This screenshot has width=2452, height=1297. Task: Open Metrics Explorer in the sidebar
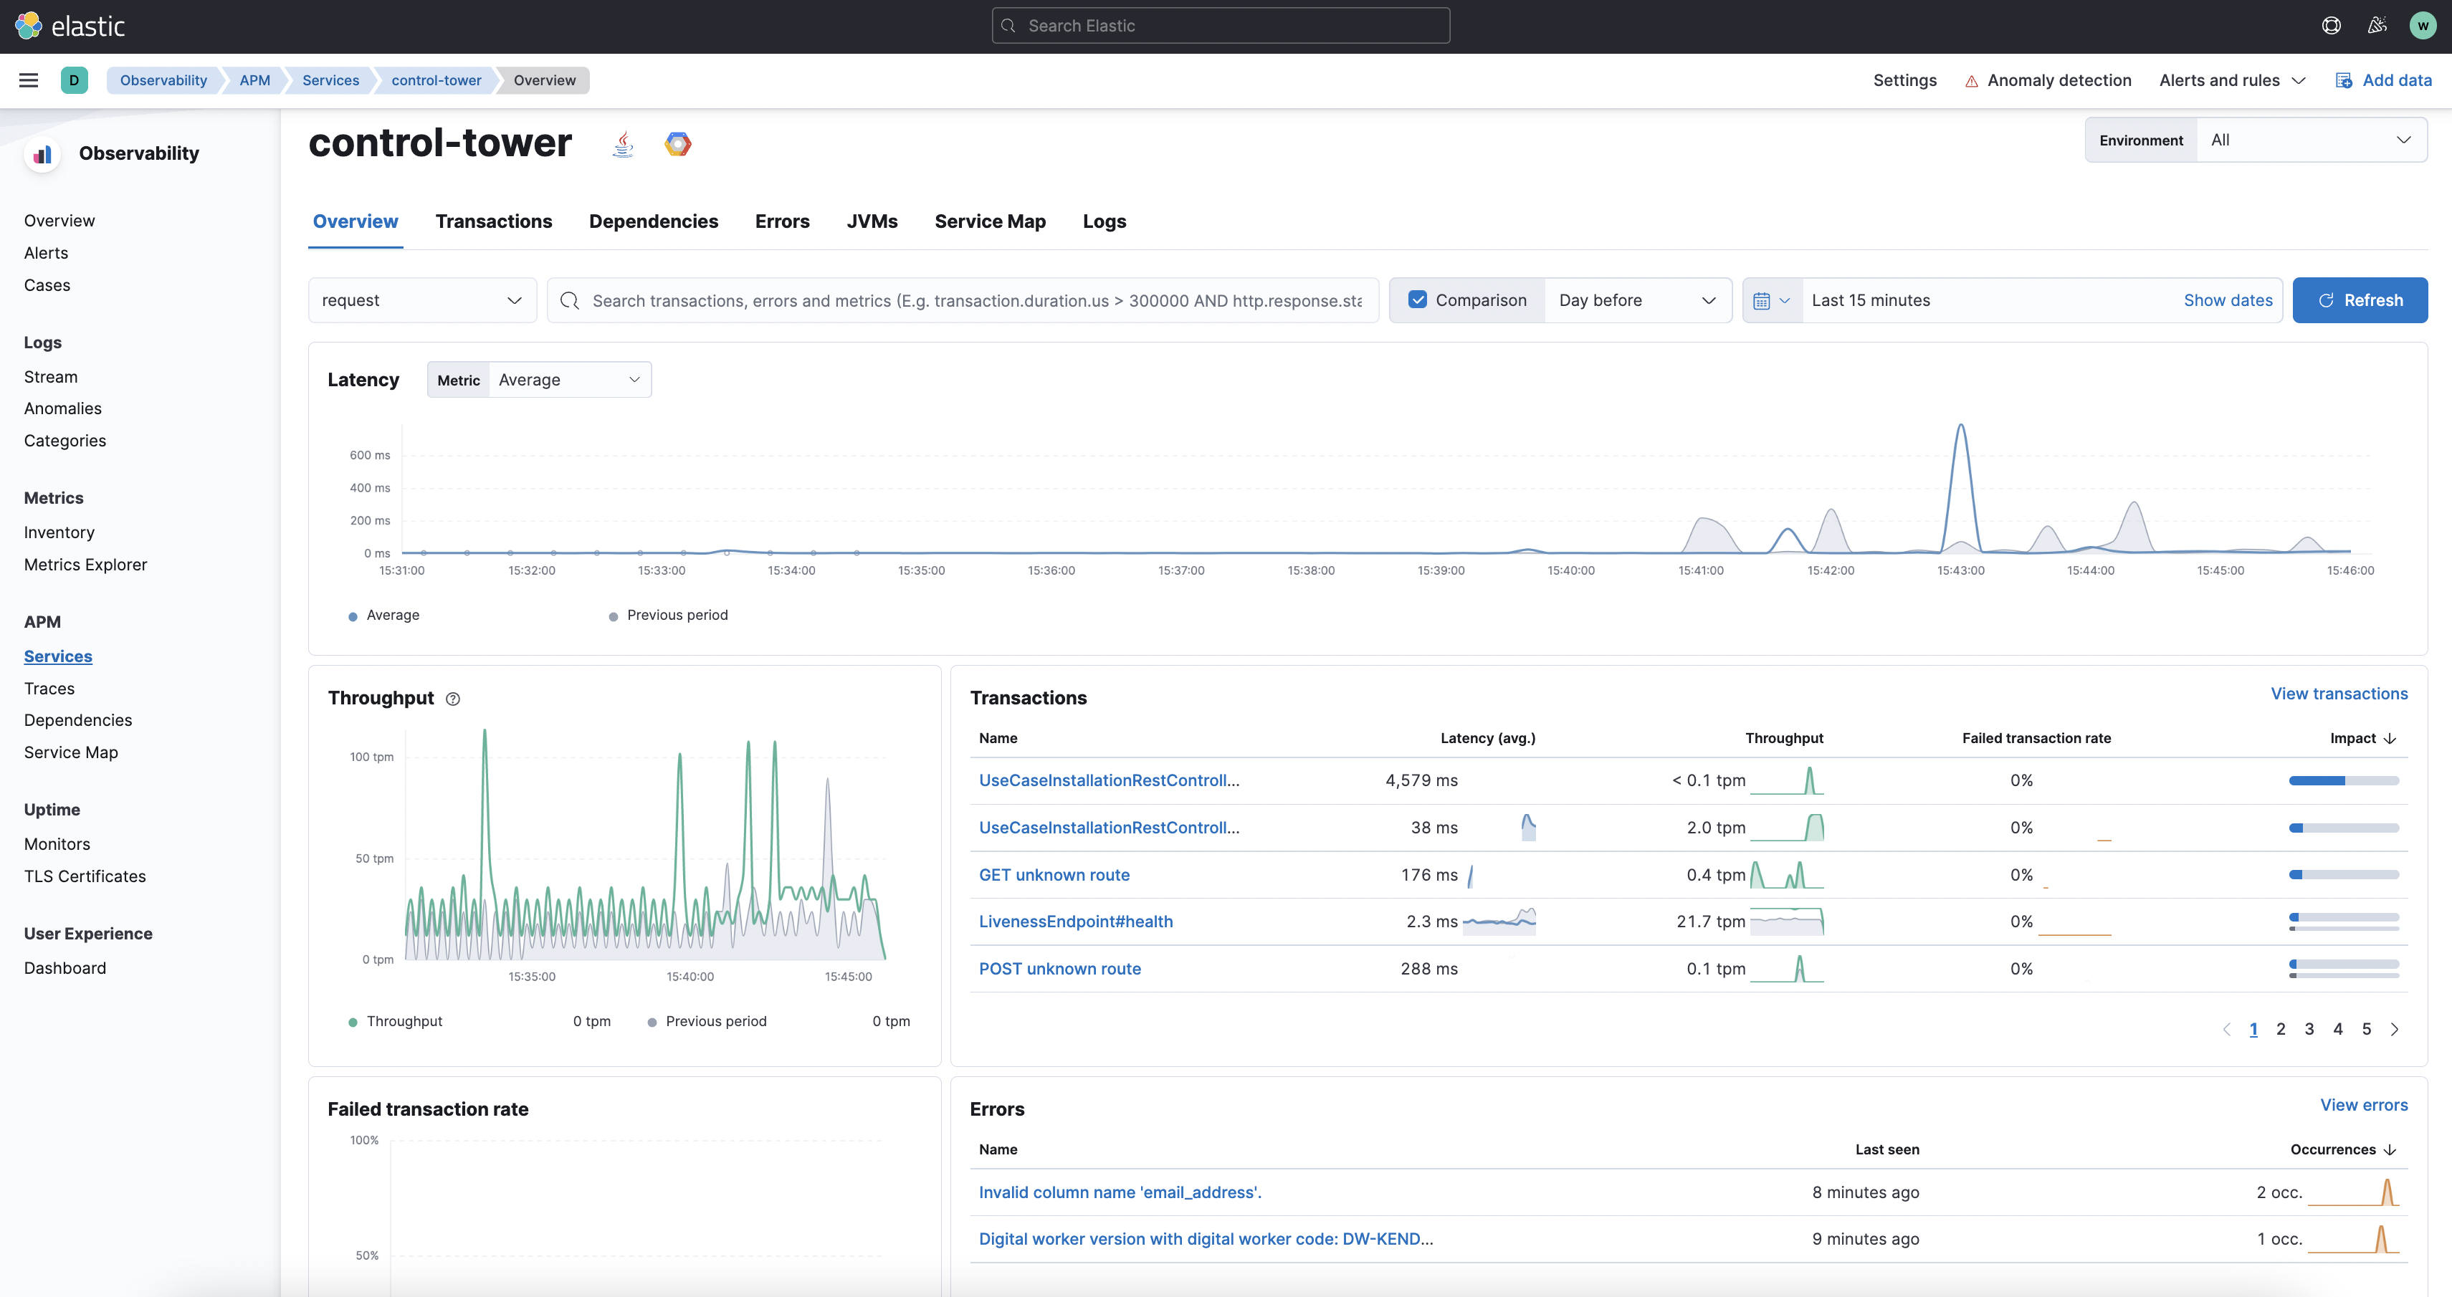coord(86,564)
